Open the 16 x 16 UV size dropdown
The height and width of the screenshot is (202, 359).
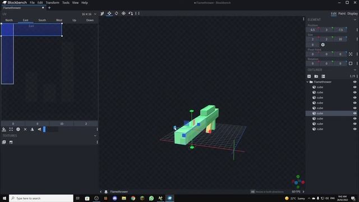click(x=95, y=14)
